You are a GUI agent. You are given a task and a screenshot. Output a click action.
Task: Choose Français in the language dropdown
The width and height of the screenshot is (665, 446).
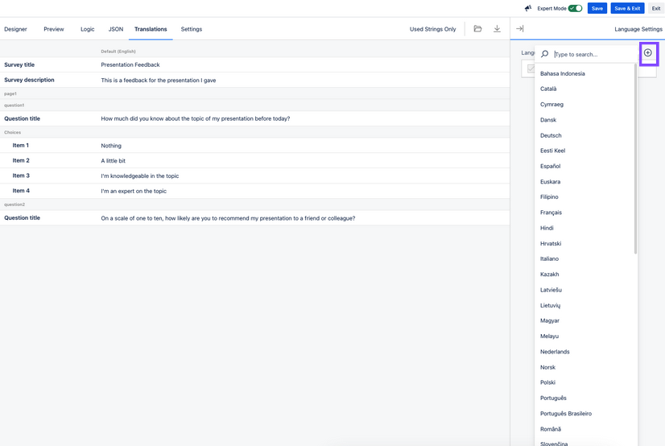pyautogui.click(x=551, y=213)
